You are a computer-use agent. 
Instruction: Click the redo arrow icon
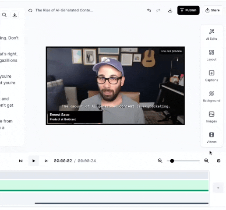click(x=158, y=10)
